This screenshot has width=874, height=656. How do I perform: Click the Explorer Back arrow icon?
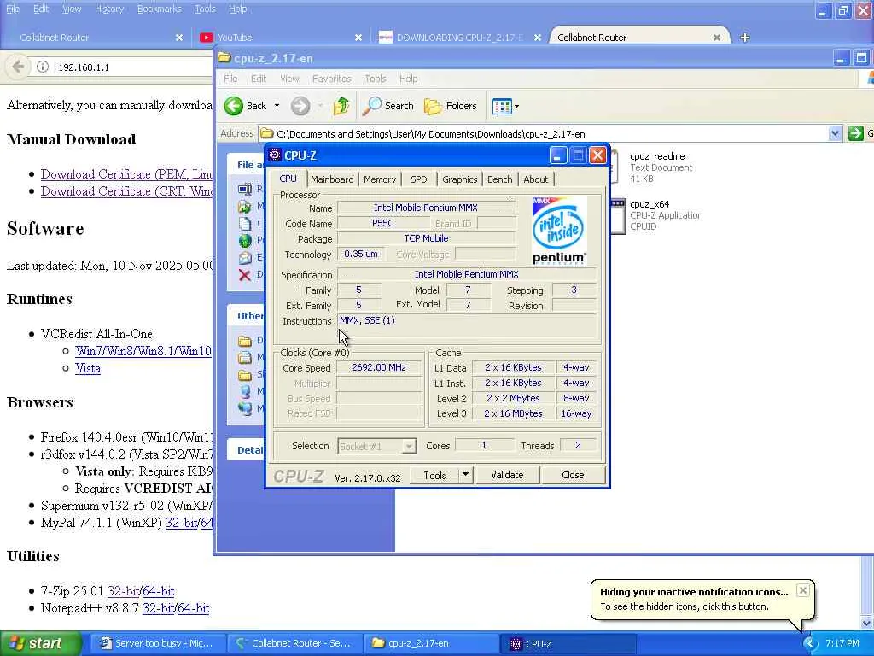click(234, 105)
